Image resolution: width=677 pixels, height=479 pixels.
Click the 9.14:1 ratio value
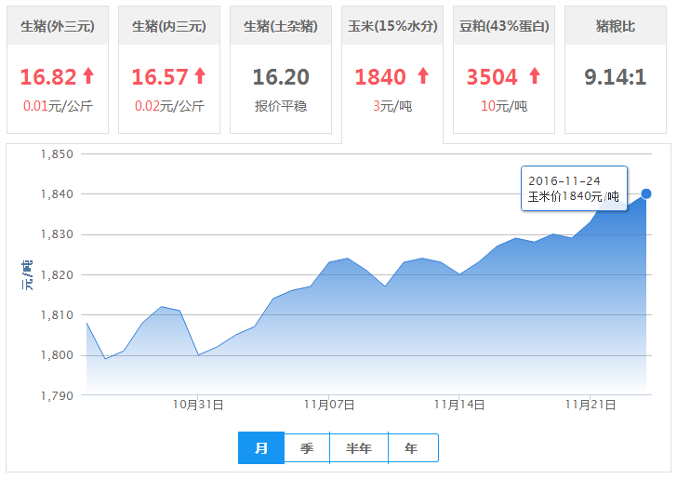click(616, 77)
